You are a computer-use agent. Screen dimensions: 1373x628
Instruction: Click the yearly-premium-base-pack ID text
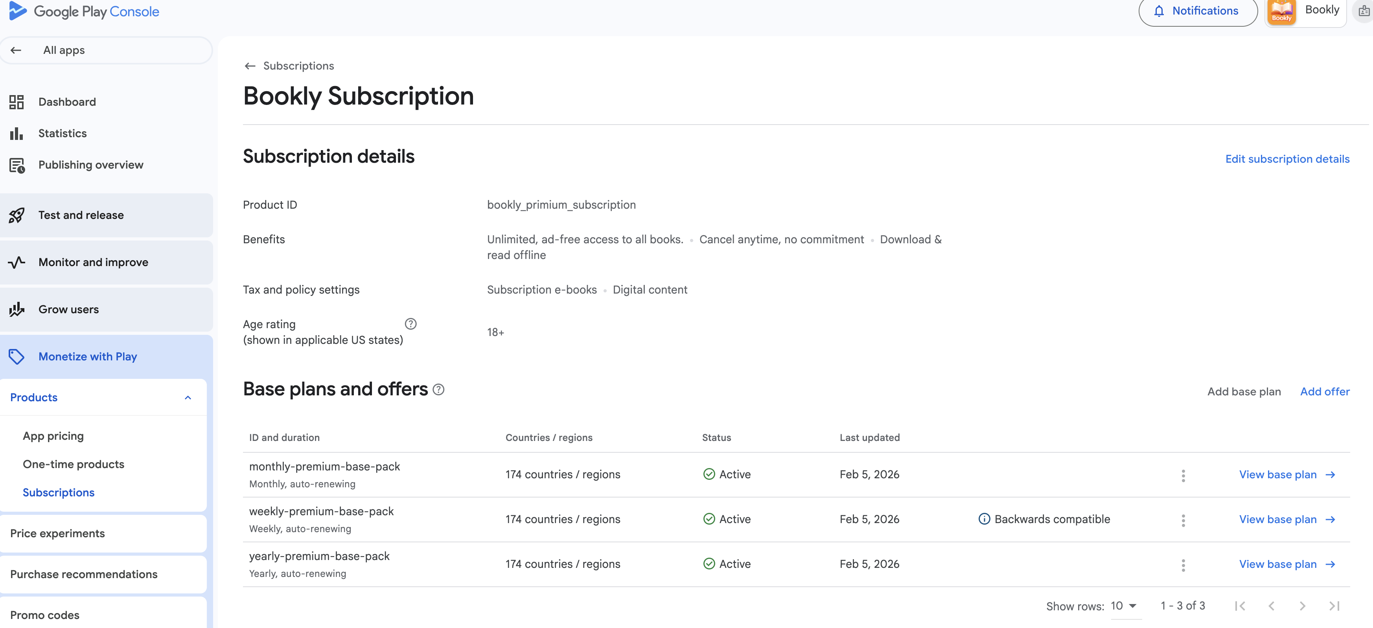[319, 556]
